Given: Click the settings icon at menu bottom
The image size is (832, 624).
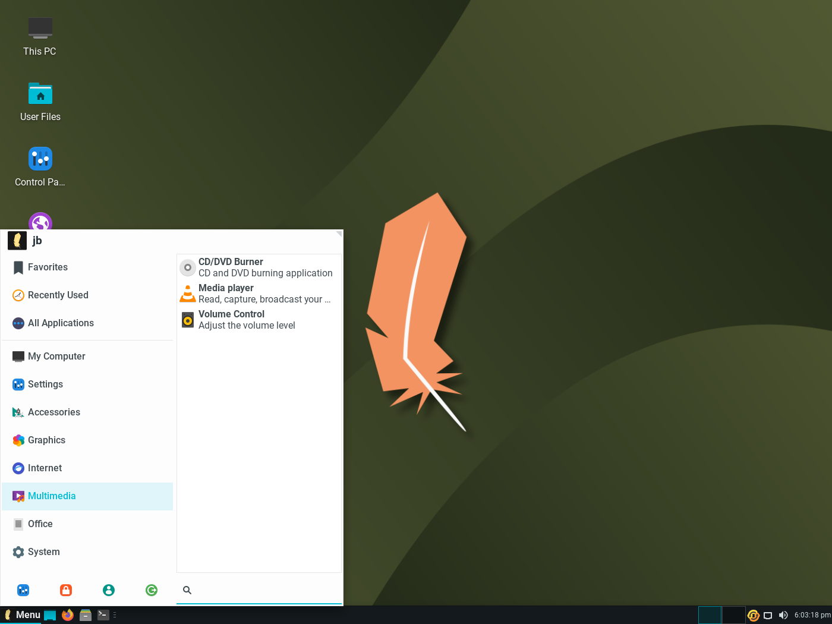Looking at the screenshot, I should (x=23, y=590).
